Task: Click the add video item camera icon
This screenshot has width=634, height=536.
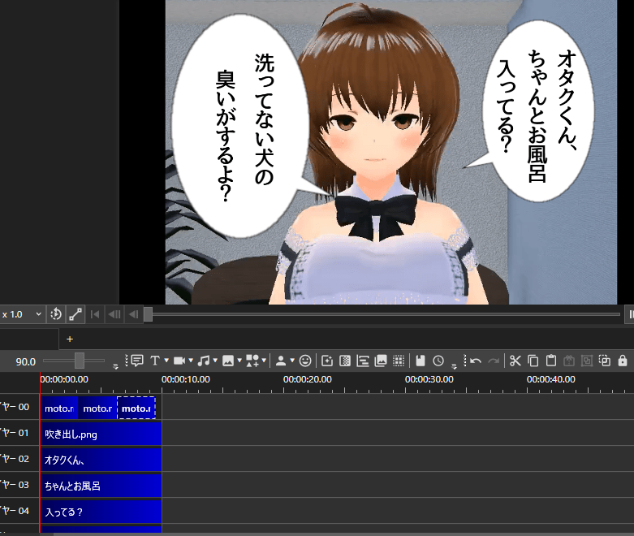Action: click(x=179, y=361)
